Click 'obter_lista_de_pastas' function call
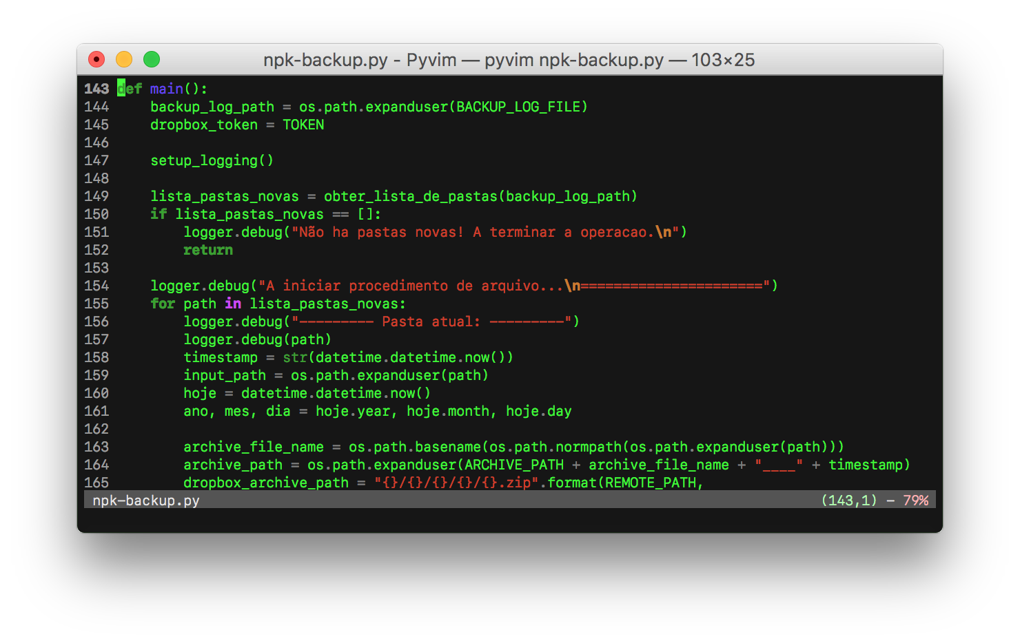Image resolution: width=1020 pixels, height=643 pixels. tap(411, 196)
